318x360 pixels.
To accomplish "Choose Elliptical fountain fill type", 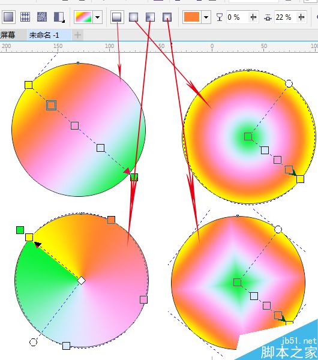I will pos(134,17).
